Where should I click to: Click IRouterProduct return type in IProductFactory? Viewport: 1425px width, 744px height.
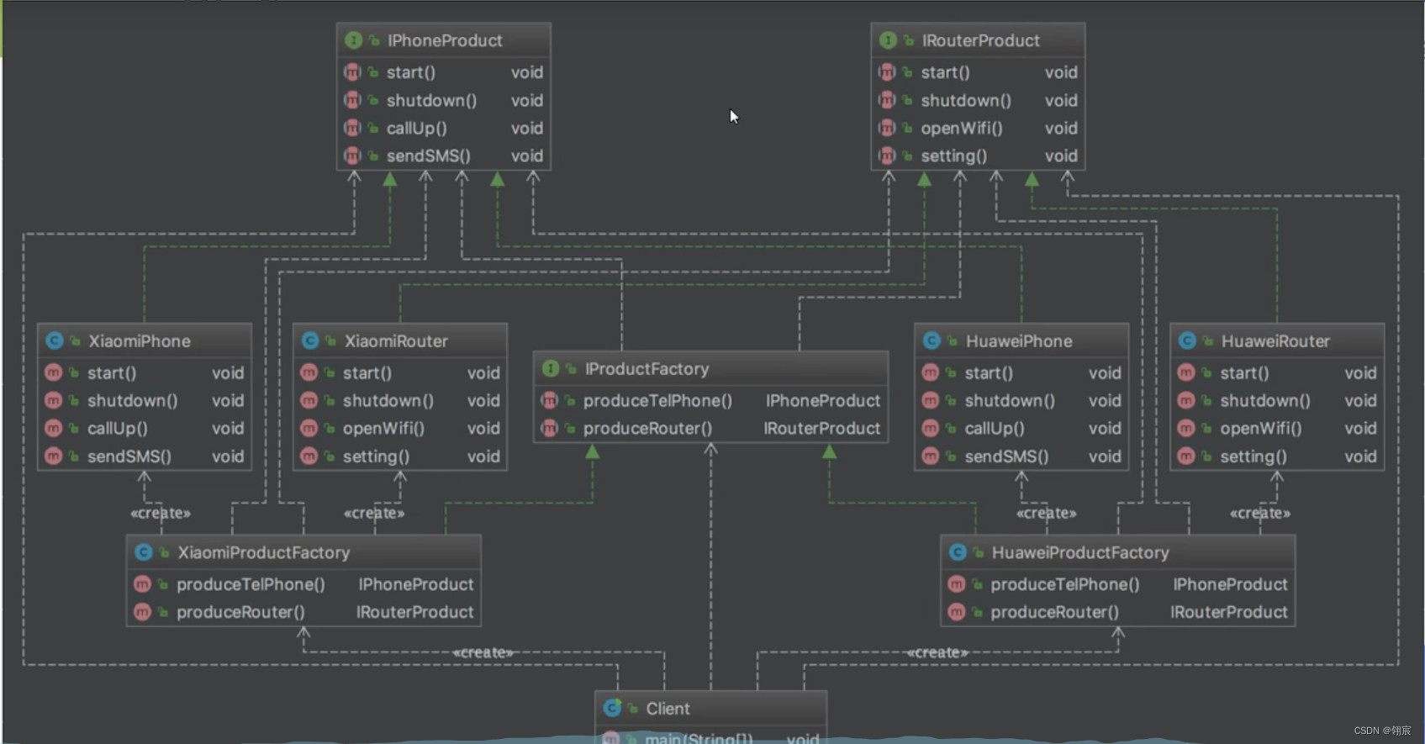(822, 428)
